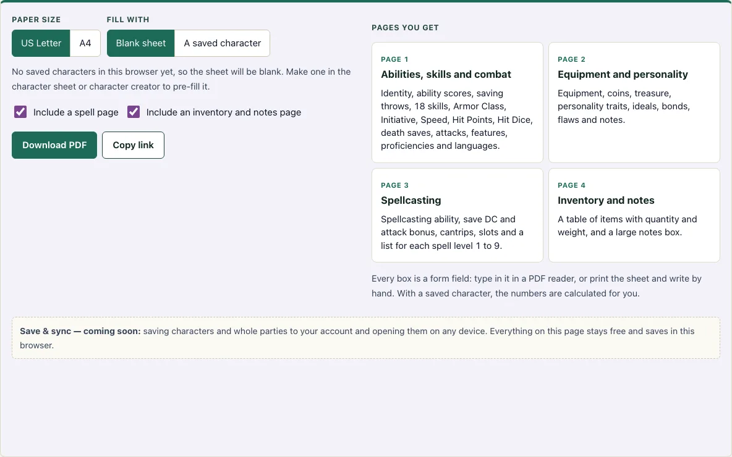The width and height of the screenshot is (732, 457).
Task: Toggle Include an inventory and notes page
Action: [134, 112]
